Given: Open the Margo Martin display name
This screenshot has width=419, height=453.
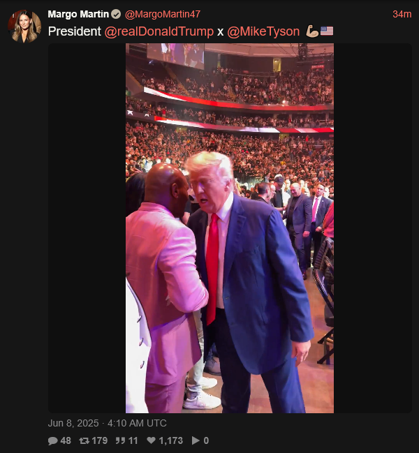Looking at the screenshot, I should [78, 14].
